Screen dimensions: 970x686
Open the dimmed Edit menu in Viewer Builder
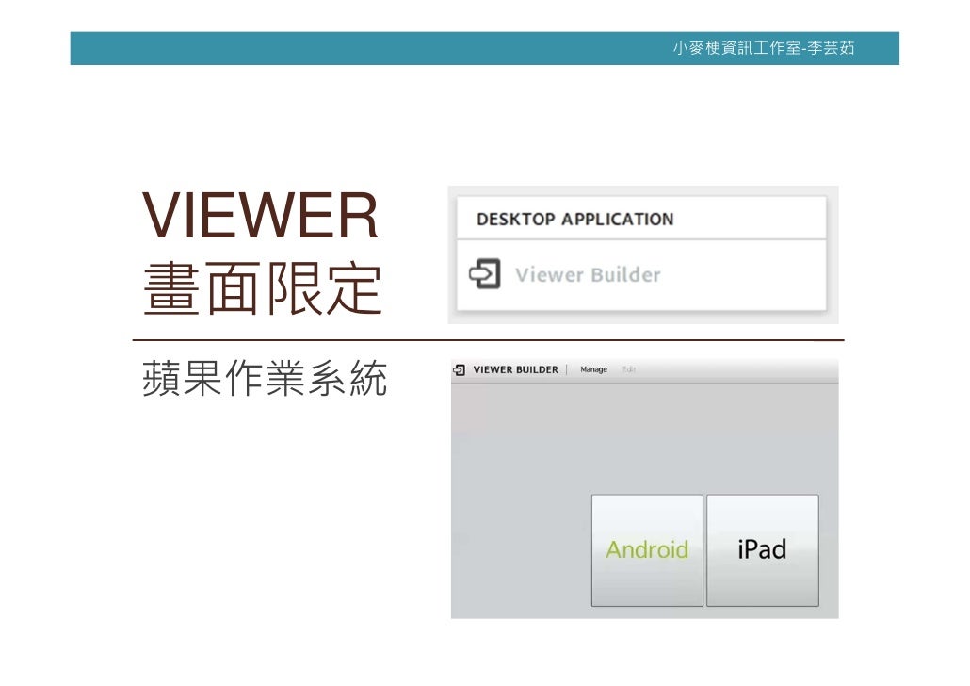click(x=628, y=369)
